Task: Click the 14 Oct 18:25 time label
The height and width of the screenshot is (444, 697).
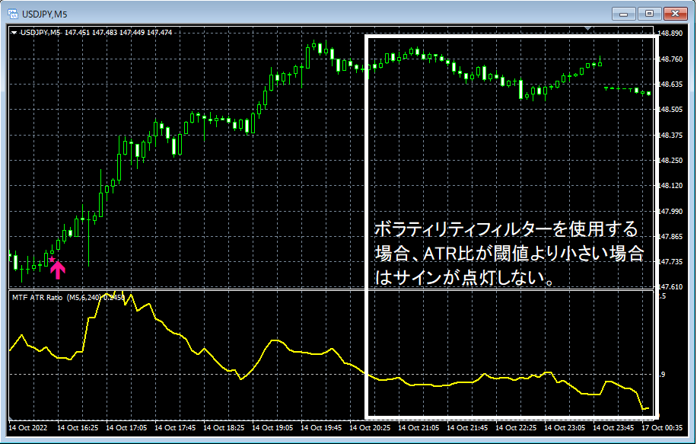Action: click(x=224, y=428)
